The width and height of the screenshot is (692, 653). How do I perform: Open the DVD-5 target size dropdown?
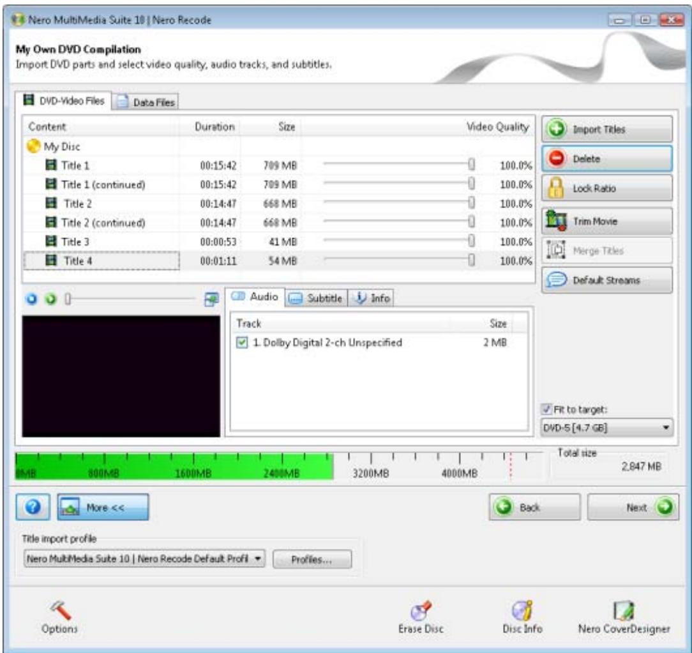click(x=607, y=427)
